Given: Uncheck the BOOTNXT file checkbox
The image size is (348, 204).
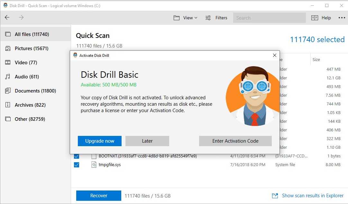Looking at the screenshot, I should [x=77, y=156].
